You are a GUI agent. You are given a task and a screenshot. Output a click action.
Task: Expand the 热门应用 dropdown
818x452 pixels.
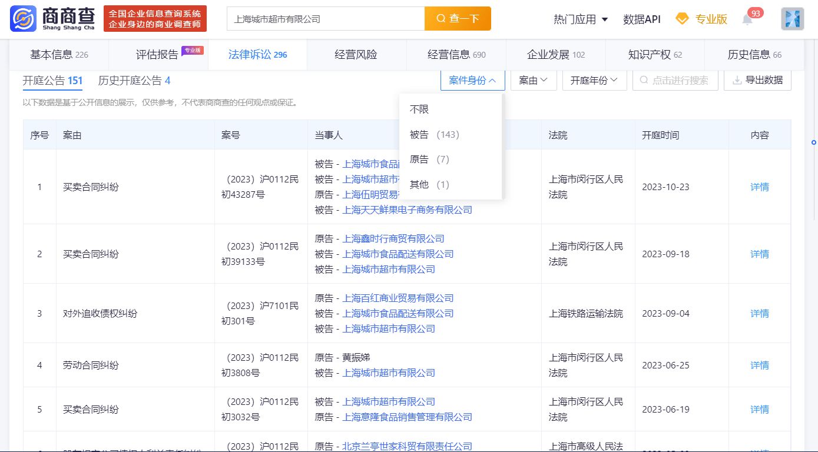[581, 19]
